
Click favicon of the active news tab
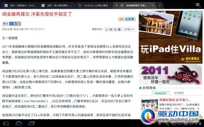[122, 5]
